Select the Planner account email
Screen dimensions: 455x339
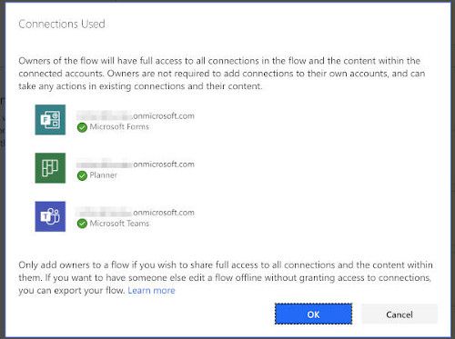point(136,165)
